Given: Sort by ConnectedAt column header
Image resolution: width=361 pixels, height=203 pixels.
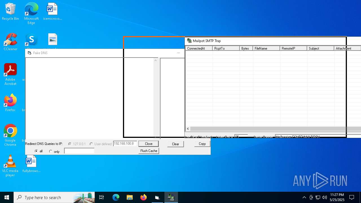Looking at the screenshot, I should click(x=199, y=48).
